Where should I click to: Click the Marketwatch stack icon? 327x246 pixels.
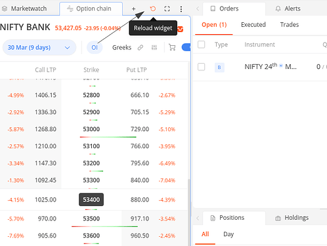click(x=5, y=9)
